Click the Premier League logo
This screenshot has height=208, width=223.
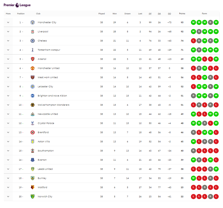pyautogui.click(x=17, y=5)
